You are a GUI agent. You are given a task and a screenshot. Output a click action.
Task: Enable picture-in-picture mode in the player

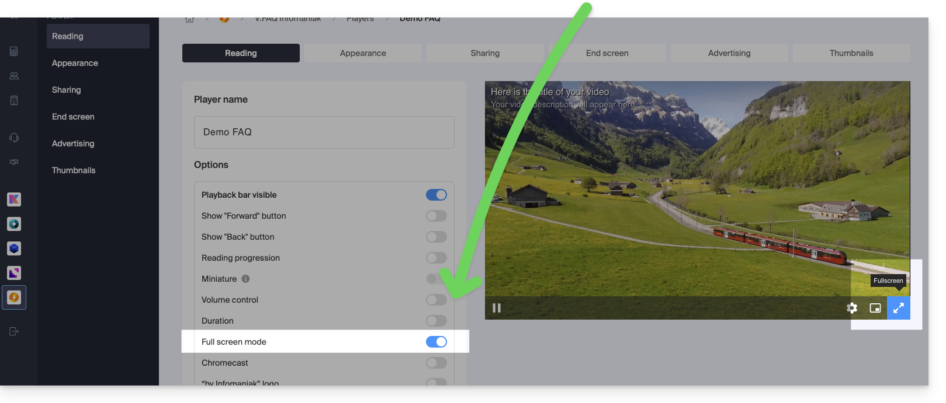pos(875,308)
